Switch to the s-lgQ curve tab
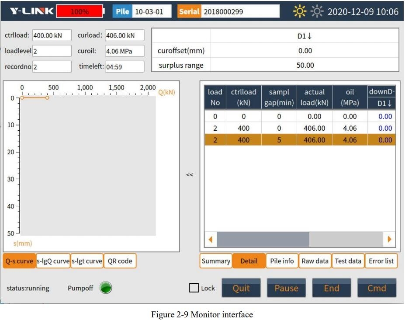 [x=53, y=261]
